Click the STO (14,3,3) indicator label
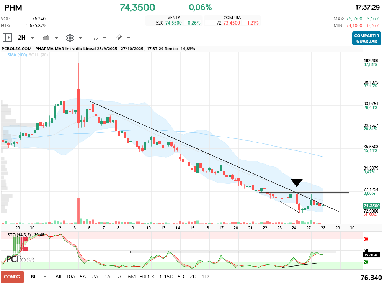Image resolution: width=387 pixels, height=285 pixels. (20, 234)
